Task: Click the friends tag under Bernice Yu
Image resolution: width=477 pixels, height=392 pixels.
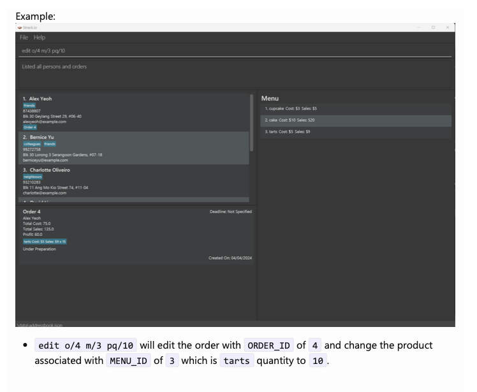Action: pos(50,144)
